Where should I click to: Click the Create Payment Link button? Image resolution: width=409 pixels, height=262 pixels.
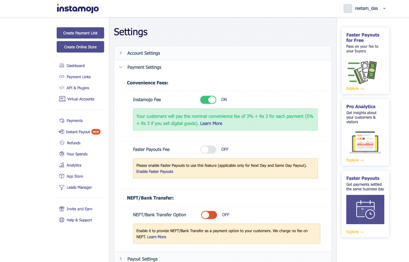(80, 33)
